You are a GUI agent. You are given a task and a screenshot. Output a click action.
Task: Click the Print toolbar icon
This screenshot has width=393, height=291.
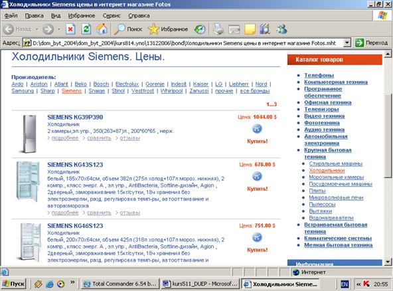pos(218,29)
